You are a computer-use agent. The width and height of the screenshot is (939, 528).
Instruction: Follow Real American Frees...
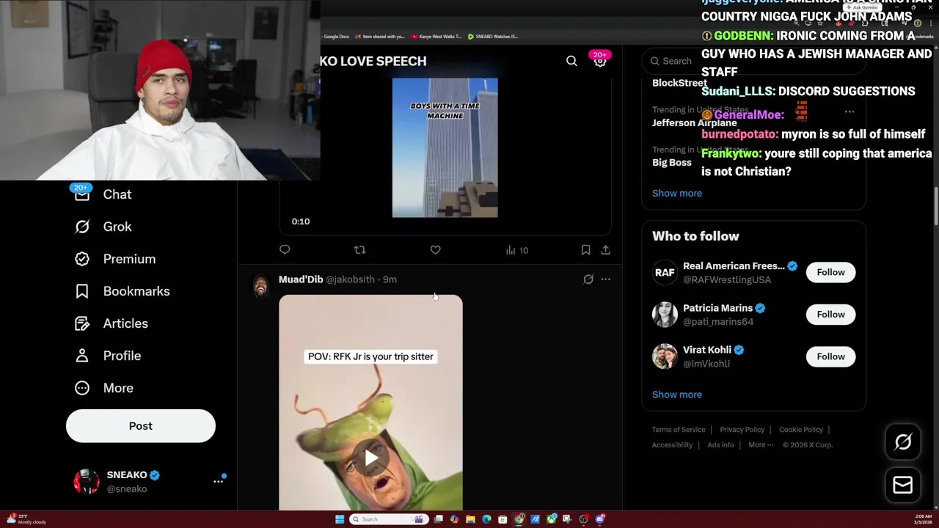pyautogui.click(x=831, y=272)
